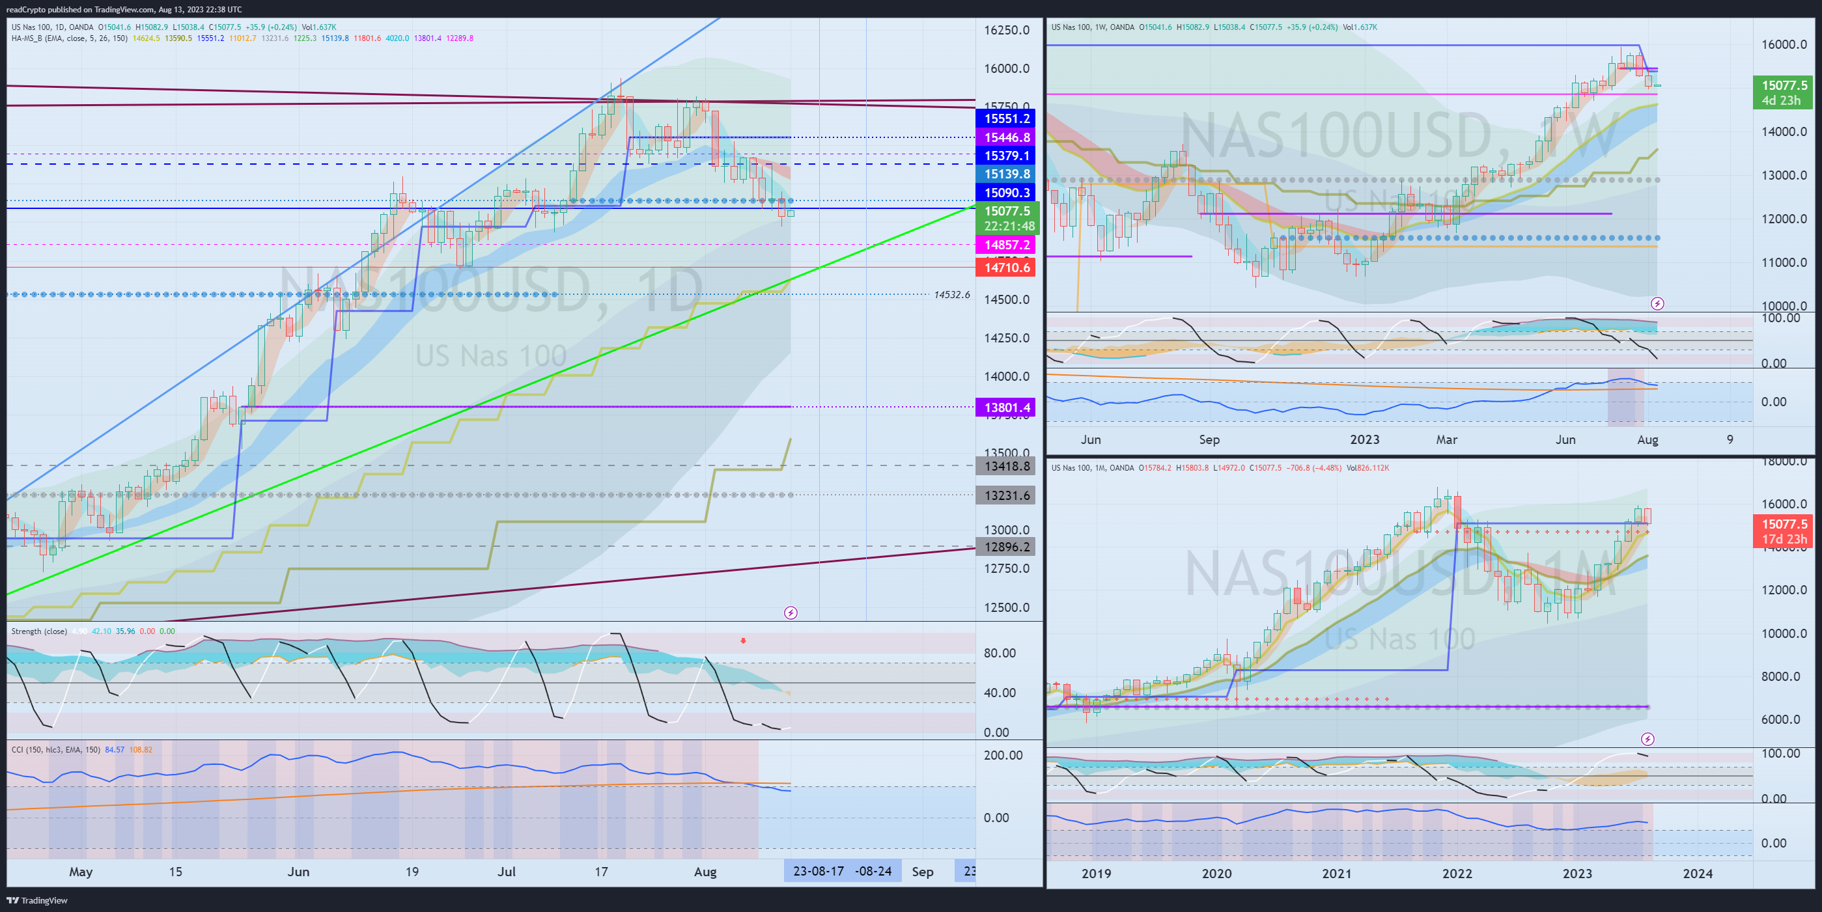Select the gray 13418.8 price label
The width and height of the screenshot is (1822, 912).
(1005, 466)
